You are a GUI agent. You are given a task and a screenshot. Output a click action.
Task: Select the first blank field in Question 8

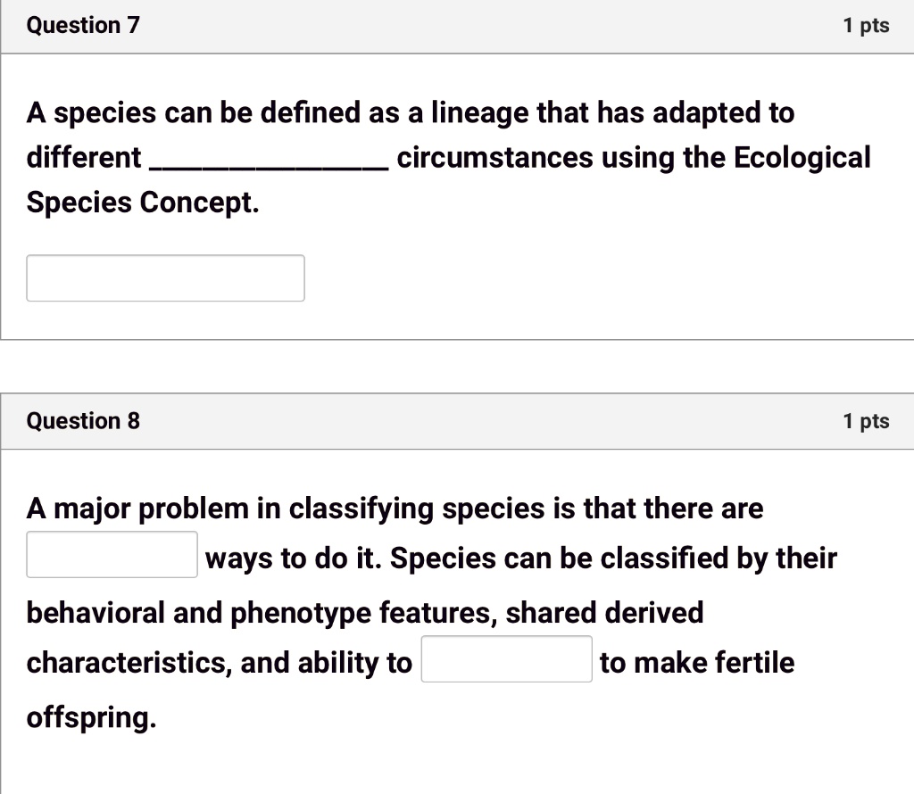[112, 553]
